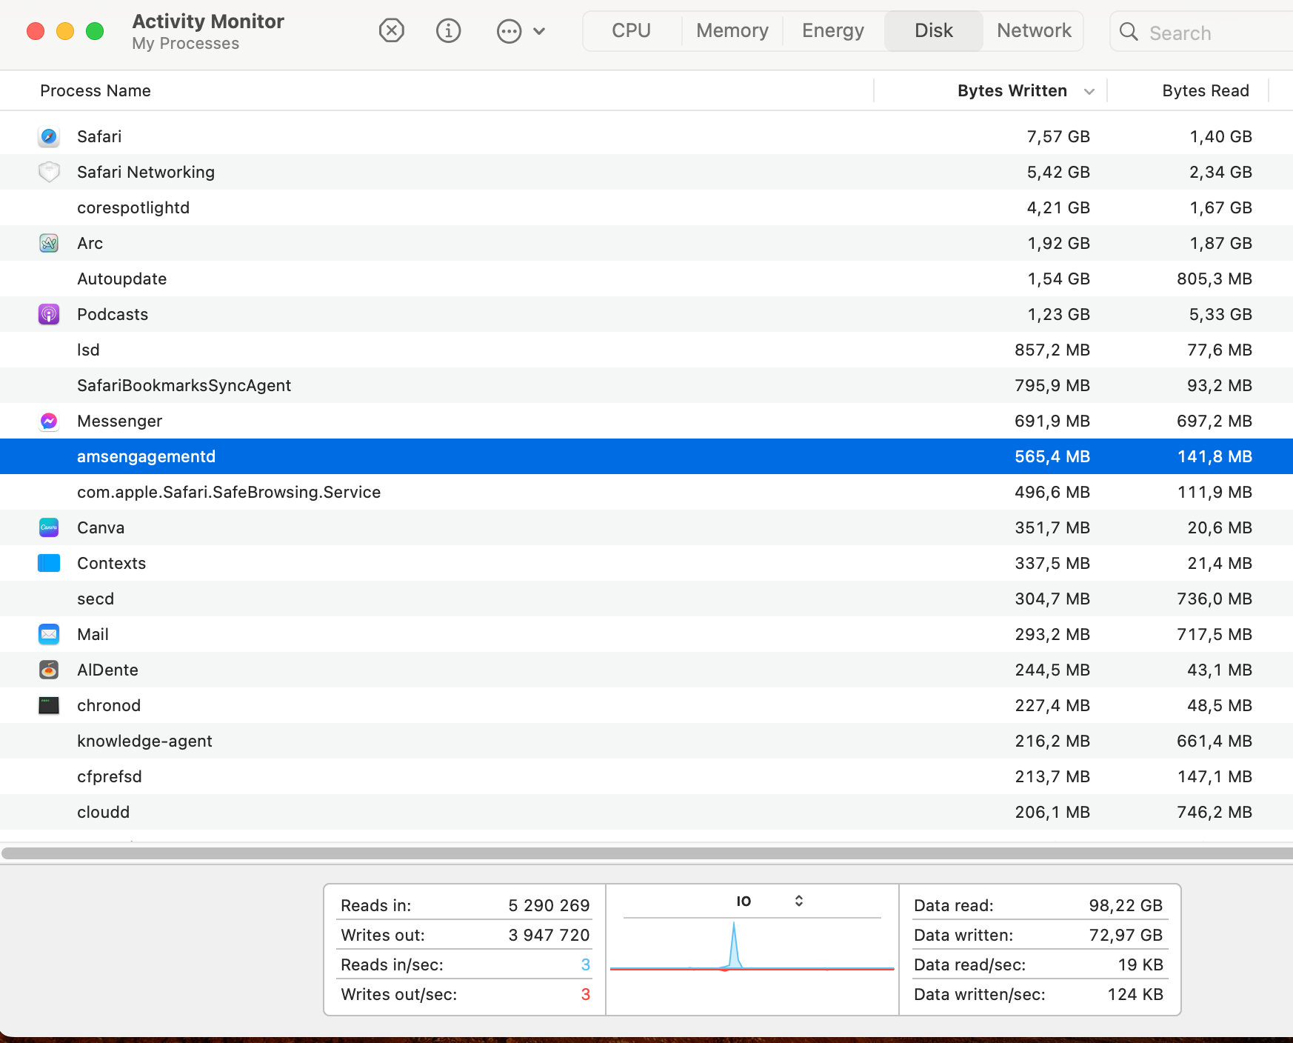1293x1043 pixels.
Task: Select the secd process row
Action: (646, 599)
